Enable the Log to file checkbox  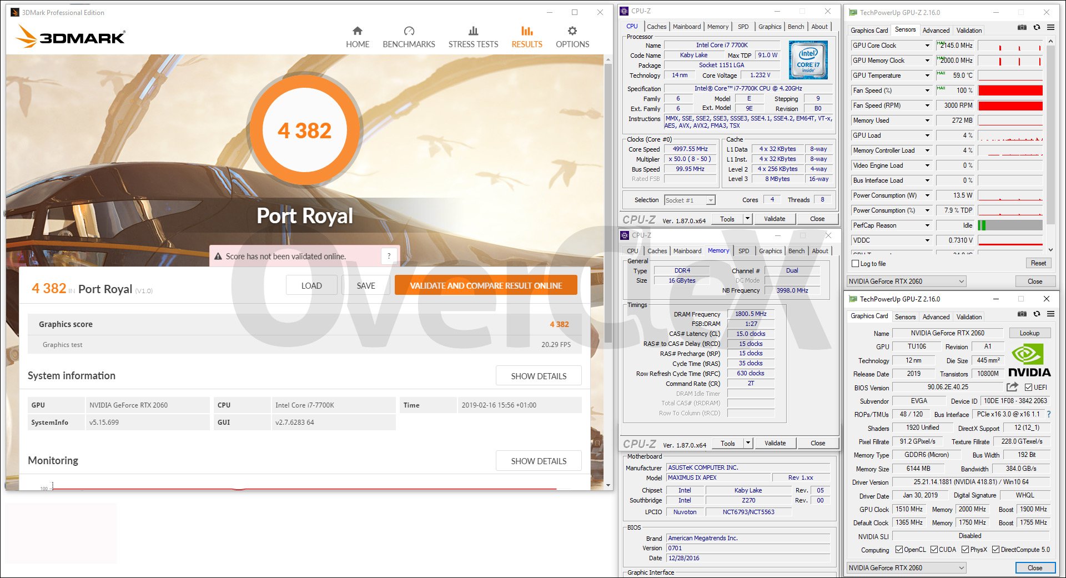click(x=856, y=264)
